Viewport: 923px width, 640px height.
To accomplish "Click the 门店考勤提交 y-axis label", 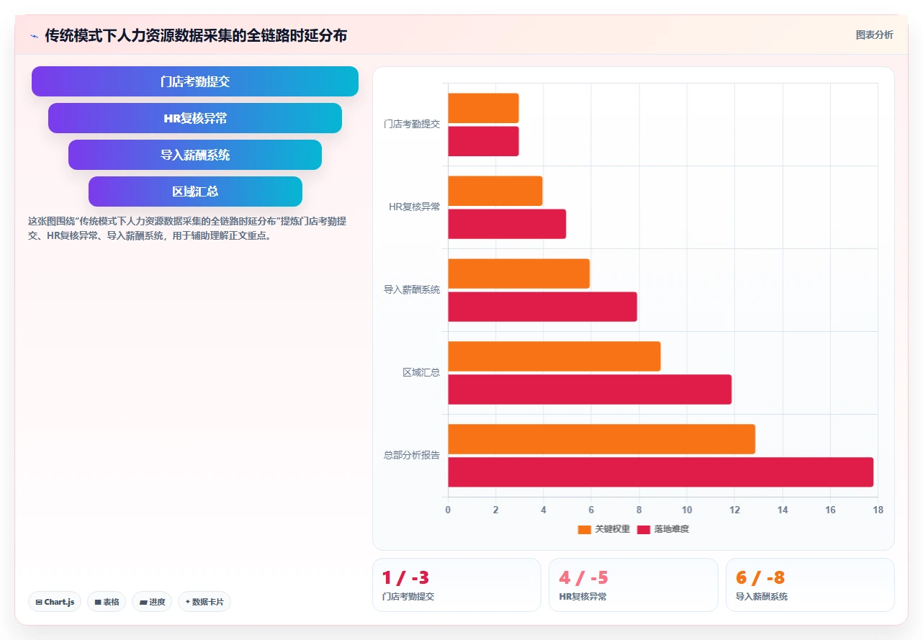I will click(x=412, y=124).
